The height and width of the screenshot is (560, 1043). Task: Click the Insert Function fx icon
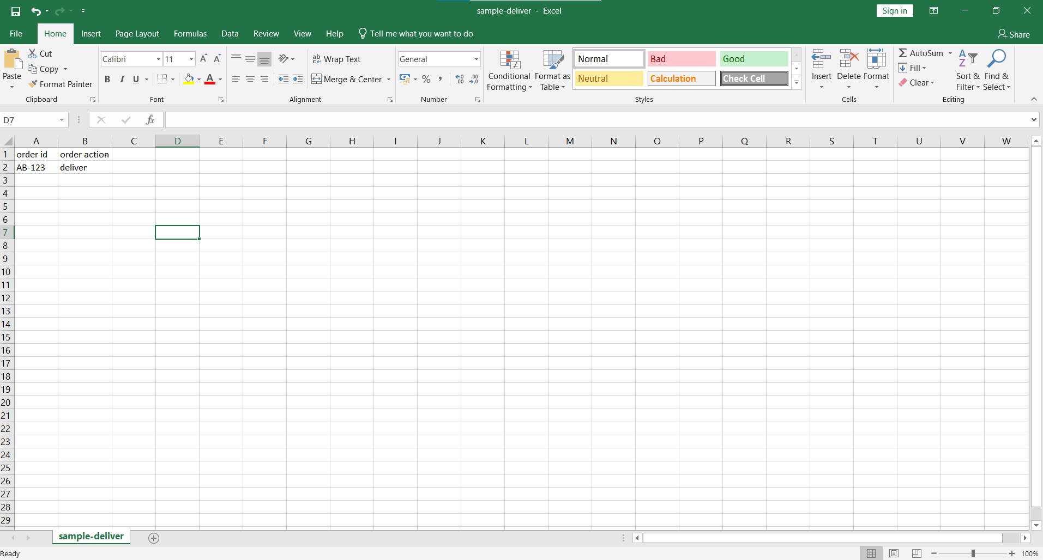(x=150, y=120)
